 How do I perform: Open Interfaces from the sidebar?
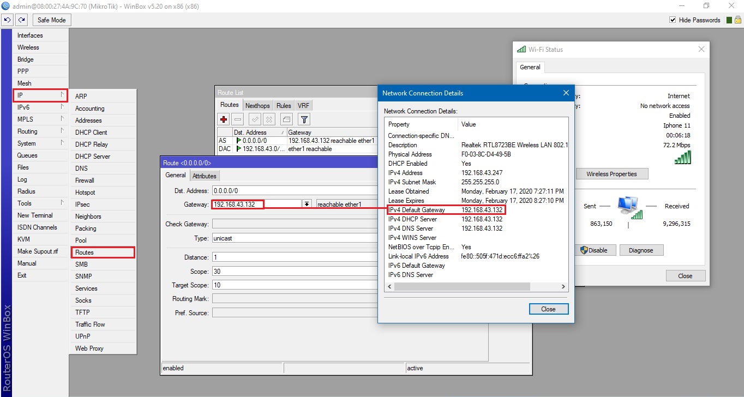pyautogui.click(x=41, y=35)
